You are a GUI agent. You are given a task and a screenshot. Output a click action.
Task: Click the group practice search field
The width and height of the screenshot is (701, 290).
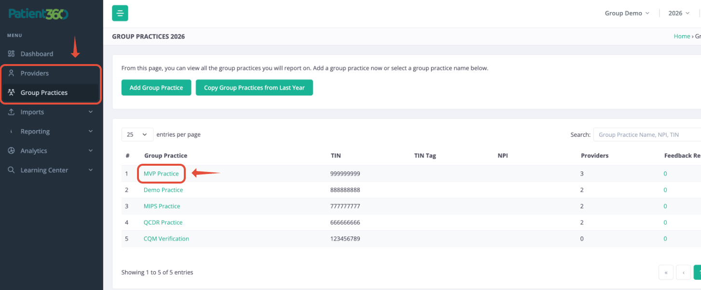[647, 135]
